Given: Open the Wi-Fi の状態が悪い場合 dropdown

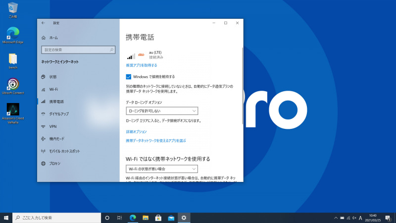Looking at the screenshot, I should (x=162, y=169).
